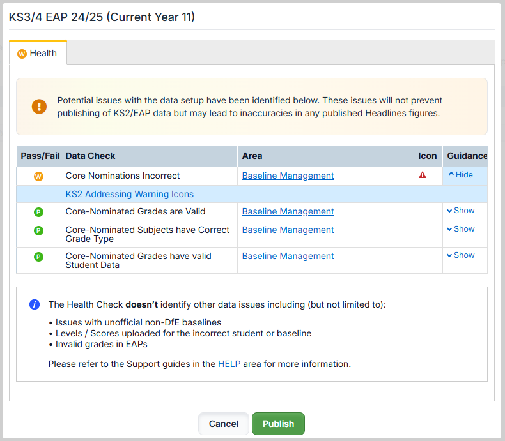Screen dimensions: 505x441
Task: Collapse guidance for Core Nominations Incorrect
Action: (x=460, y=174)
